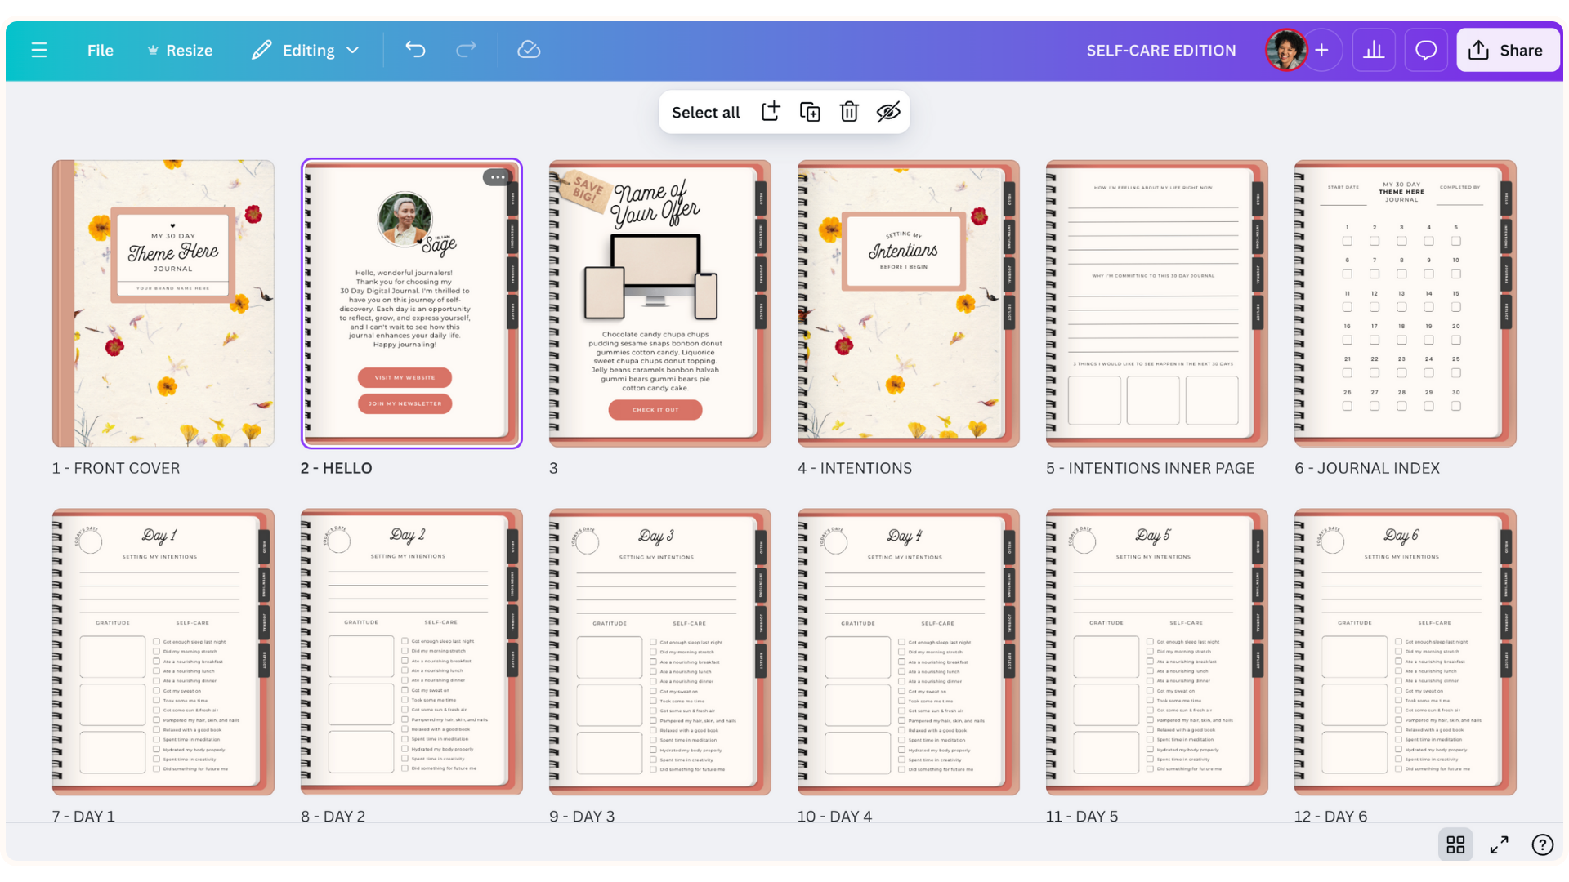Image resolution: width=1569 pixels, height=882 pixels.
Task: Open the comments bubble icon
Action: coord(1426,50)
